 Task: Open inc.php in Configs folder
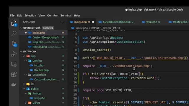click(x=43, y=65)
